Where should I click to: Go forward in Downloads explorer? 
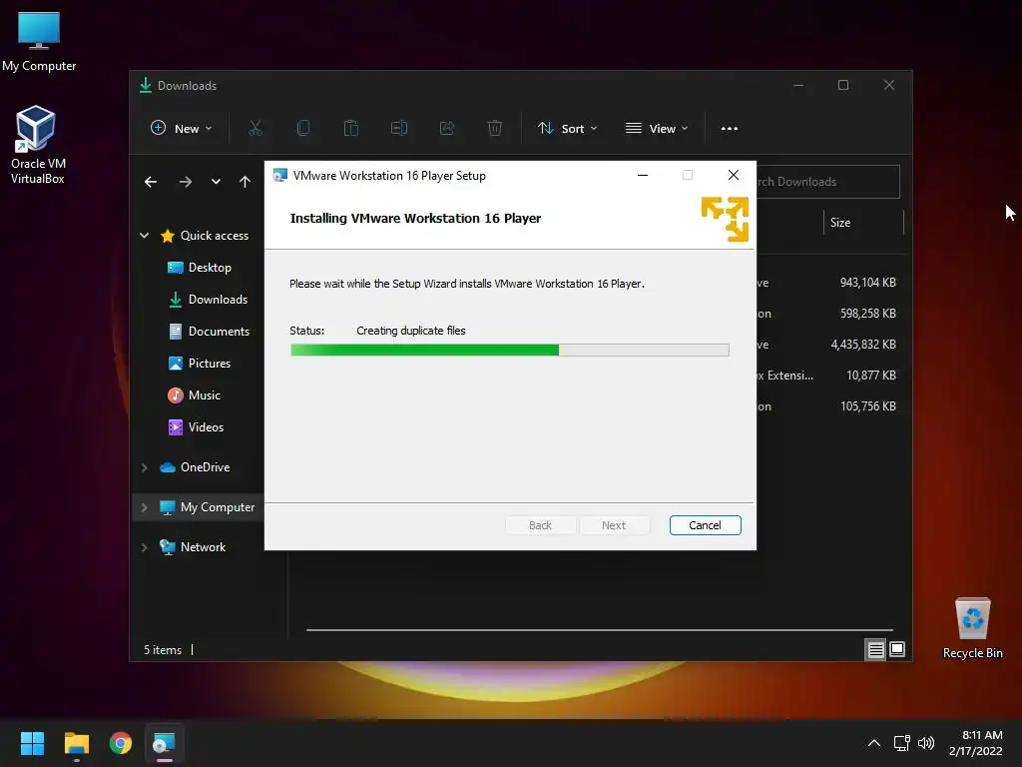pyautogui.click(x=186, y=182)
